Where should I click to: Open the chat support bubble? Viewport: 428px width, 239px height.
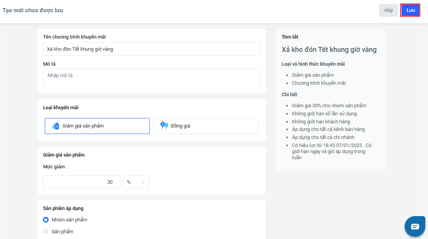pyautogui.click(x=415, y=226)
